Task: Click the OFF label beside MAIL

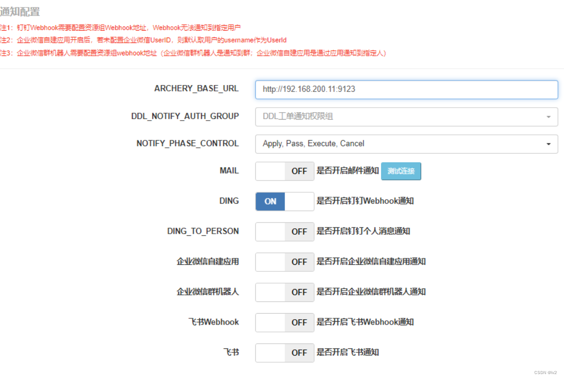Action: [x=299, y=171]
